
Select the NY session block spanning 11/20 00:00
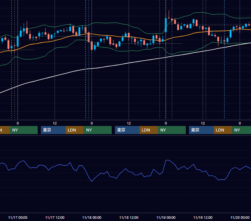(241, 130)
